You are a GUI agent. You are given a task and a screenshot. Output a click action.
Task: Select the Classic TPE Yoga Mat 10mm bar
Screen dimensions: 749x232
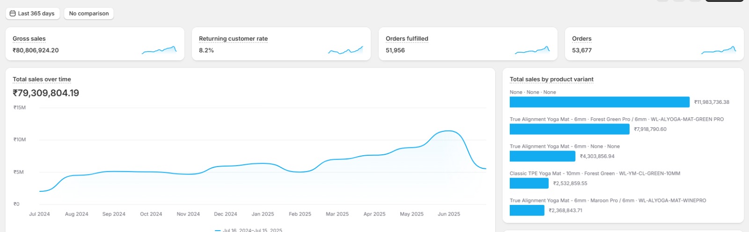(529, 183)
